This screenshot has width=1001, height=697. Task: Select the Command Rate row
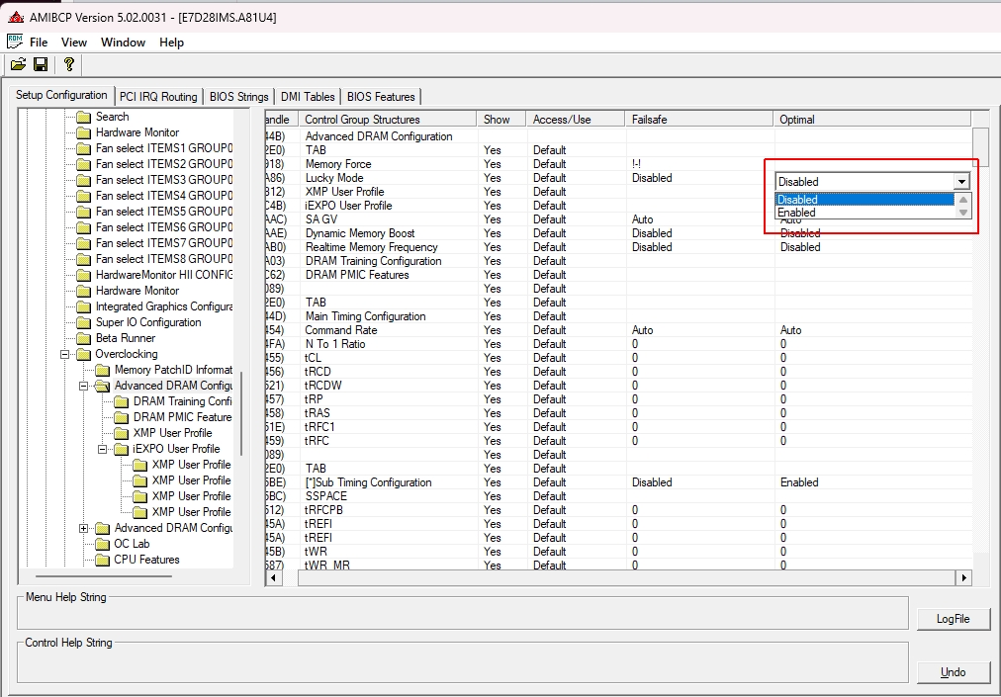click(x=618, y=330)
